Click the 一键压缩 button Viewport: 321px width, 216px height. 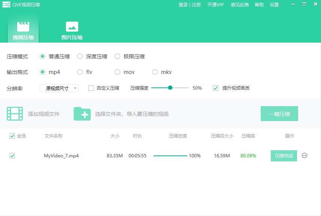[x=279, y=114]
